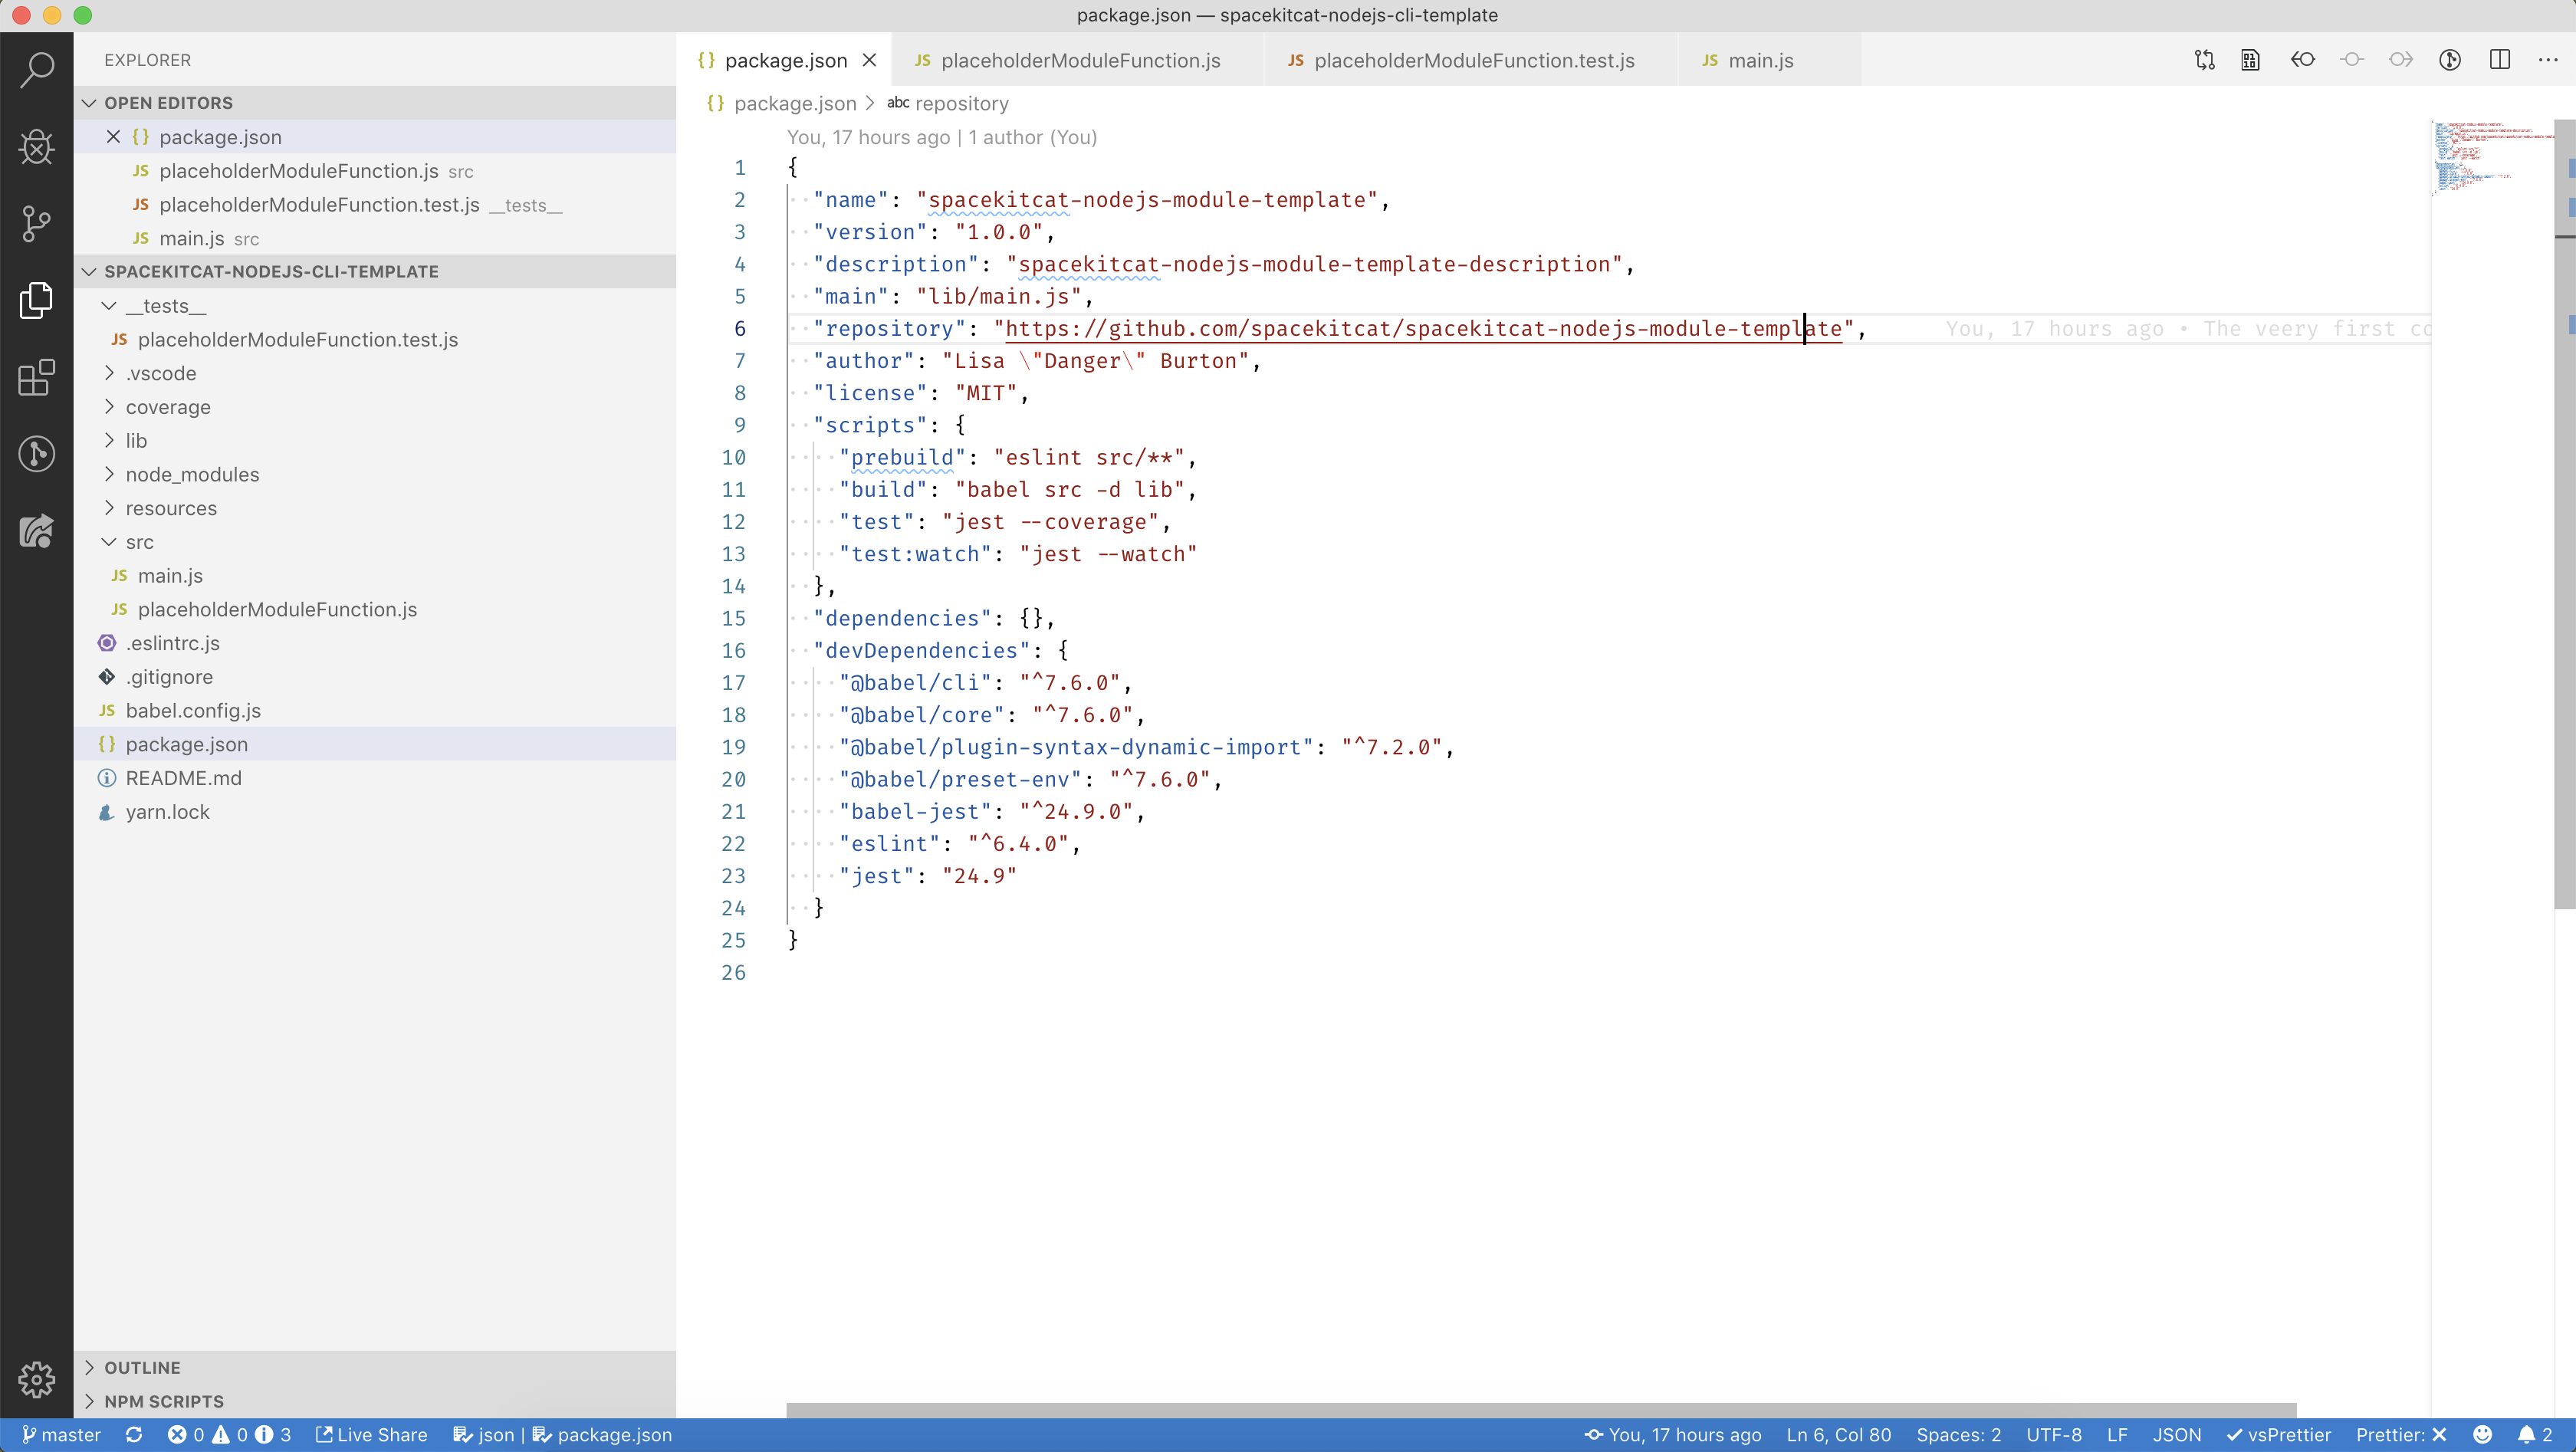The width and height of the screenshot is (2576, 1452).
Task: Select the Live Share icon in the activity bar
Action: 36,531
